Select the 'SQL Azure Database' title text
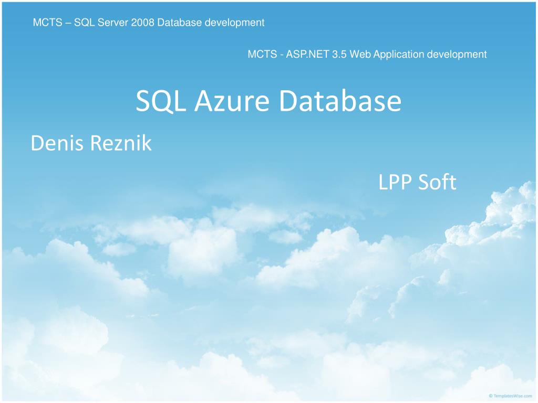This screenshot has height=403, width=538. coord(268,101)
